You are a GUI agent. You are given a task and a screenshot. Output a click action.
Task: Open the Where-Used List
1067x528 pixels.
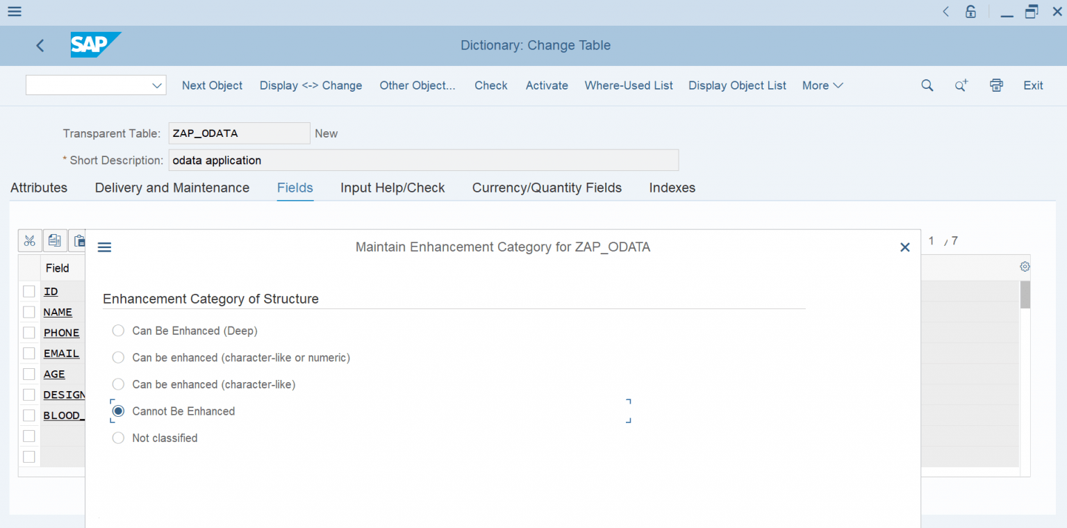coord(628,85)
